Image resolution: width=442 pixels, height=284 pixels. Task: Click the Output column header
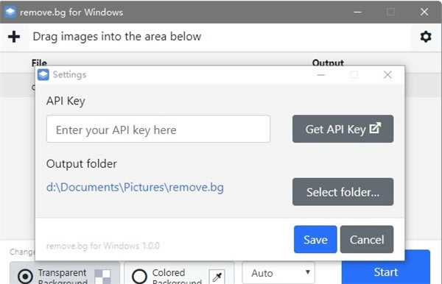click(328, 63)
